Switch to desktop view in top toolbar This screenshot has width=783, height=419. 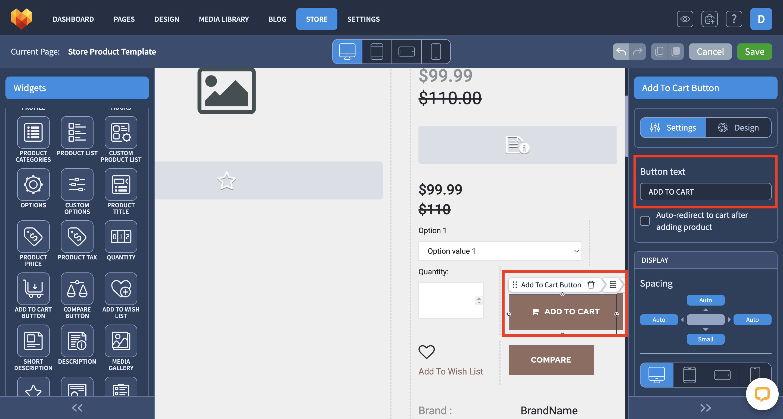point(347,52)
